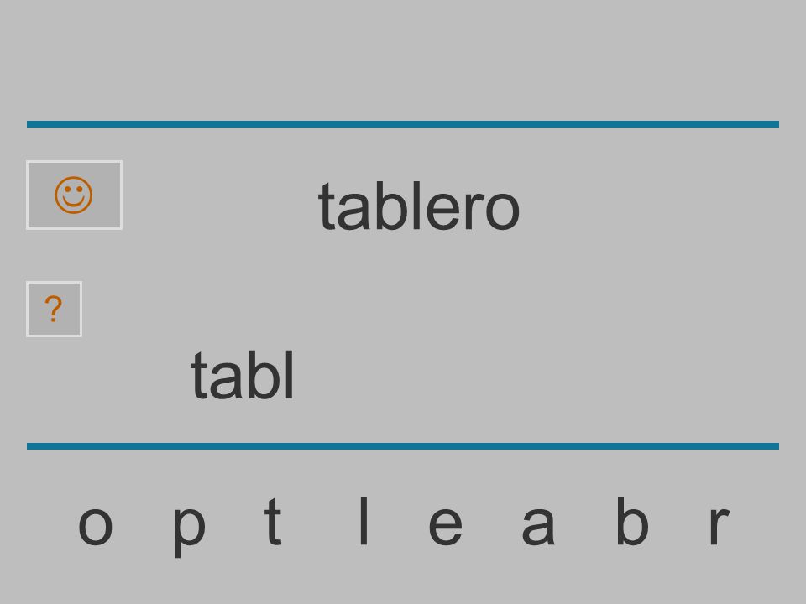806x604 pixels.
Task: Click first typed letter 't' in 'tabl'
Action: point(199,376)
